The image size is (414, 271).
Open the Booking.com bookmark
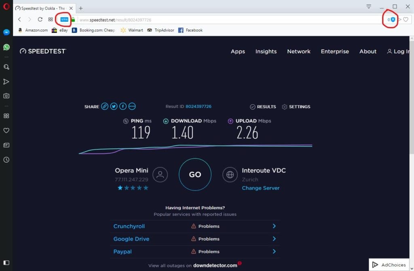(93, 30)
